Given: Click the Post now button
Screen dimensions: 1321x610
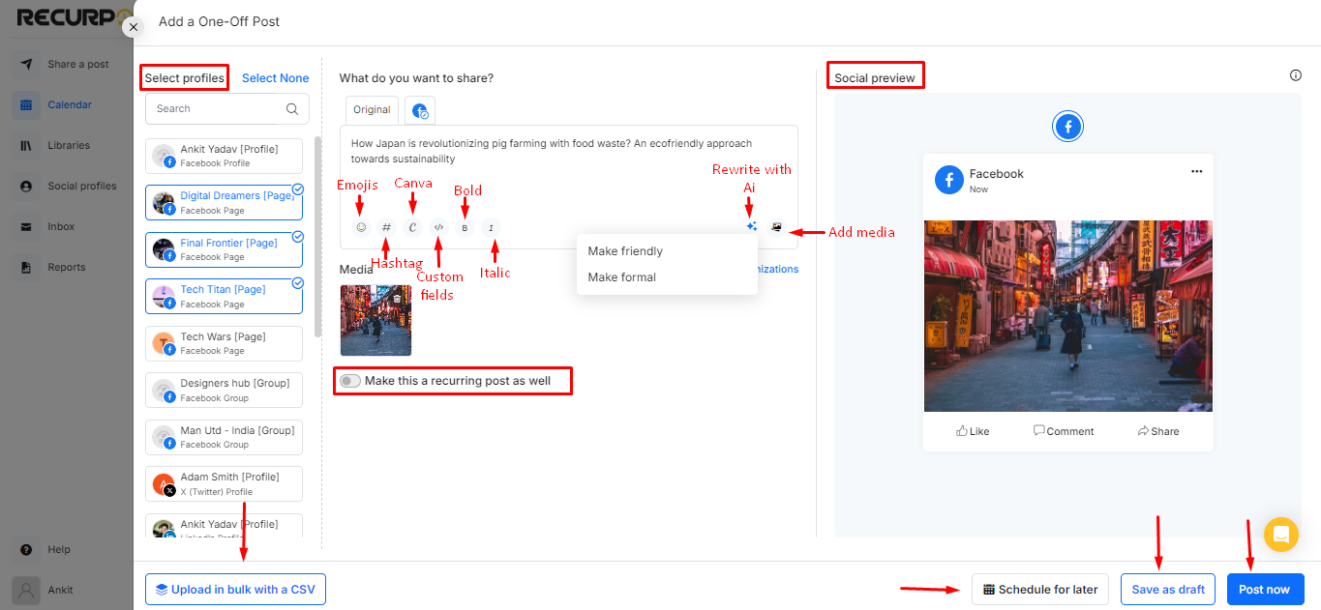Looking at the screenshot, I should 1265,589.
